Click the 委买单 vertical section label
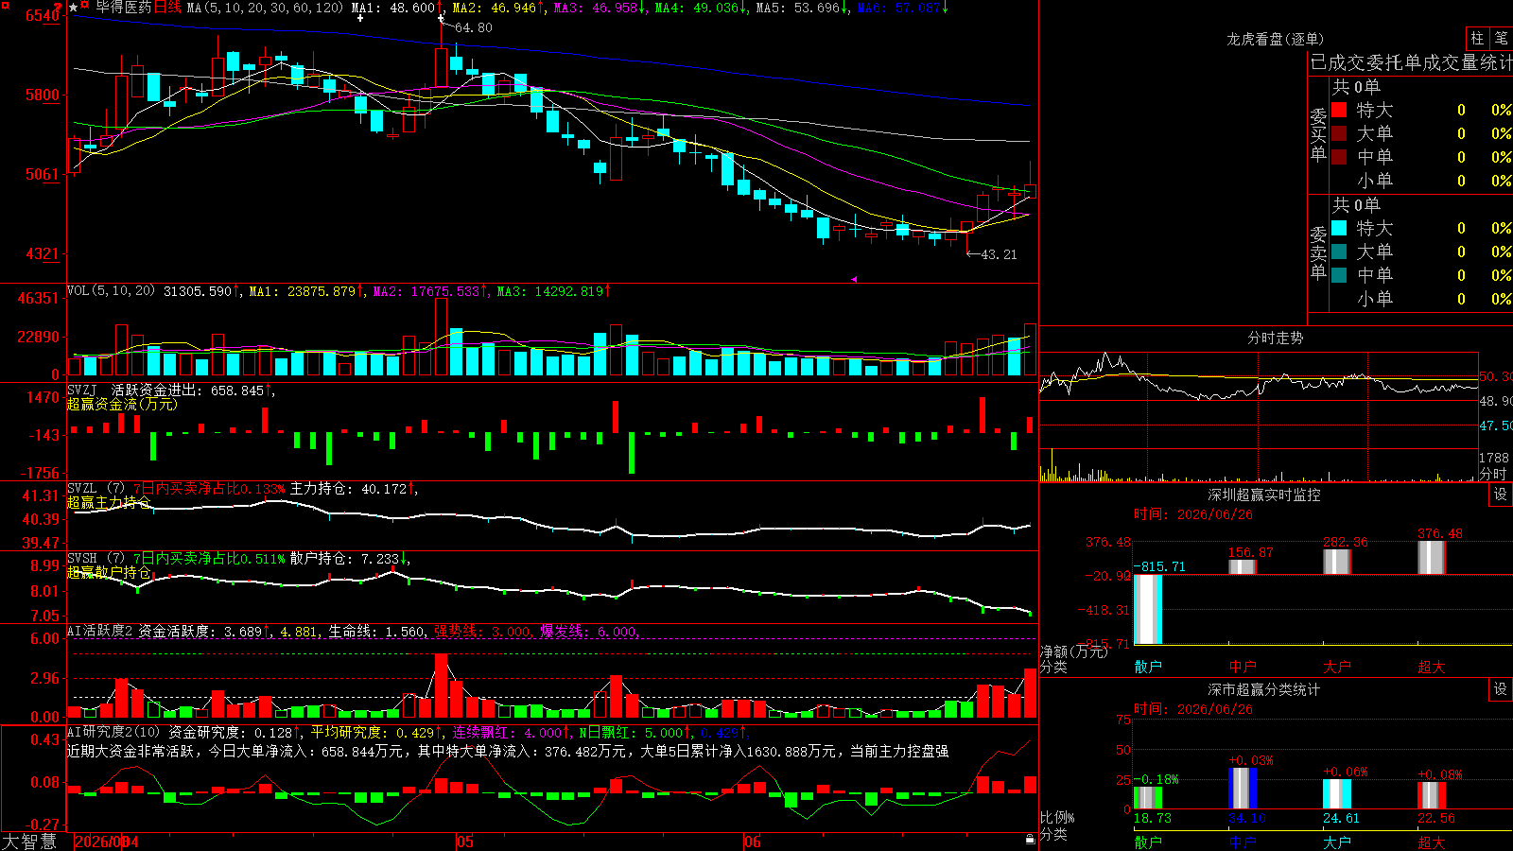The height and width of the screenshot is (851, 1513). click(1318, 134)
